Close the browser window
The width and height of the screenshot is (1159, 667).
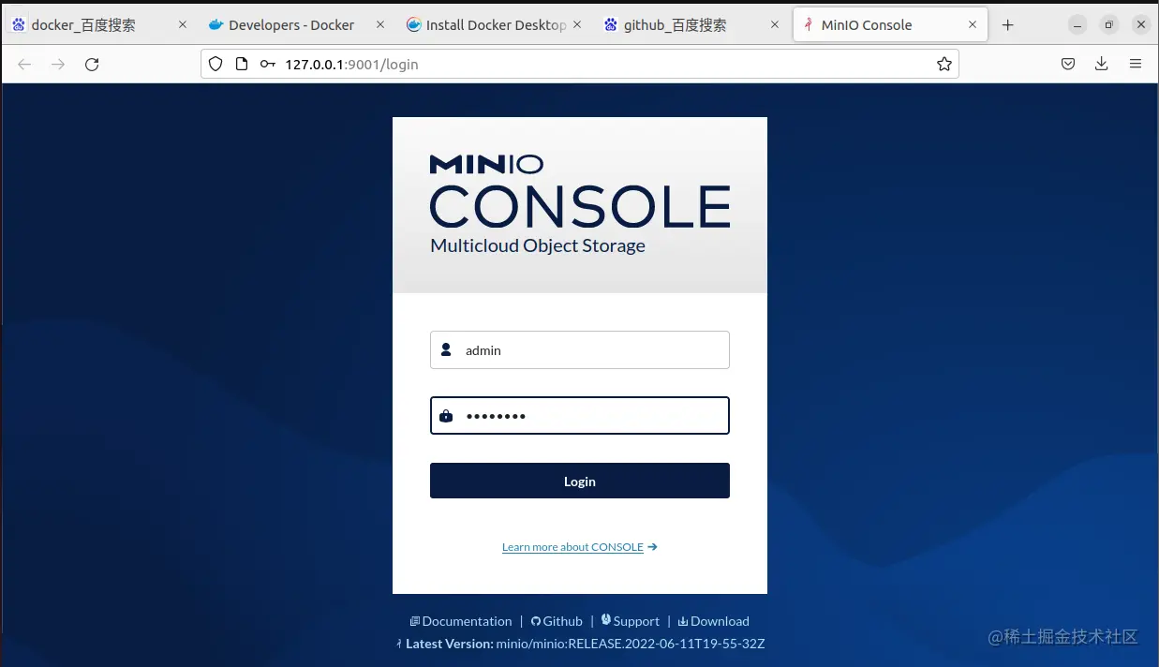(x=1140, y=25)
